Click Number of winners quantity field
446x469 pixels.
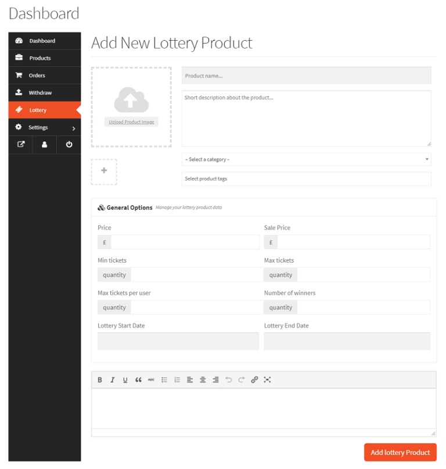click(x=364, y=307)
